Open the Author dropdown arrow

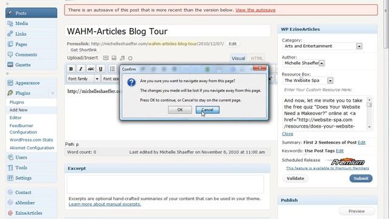point(322,63)
